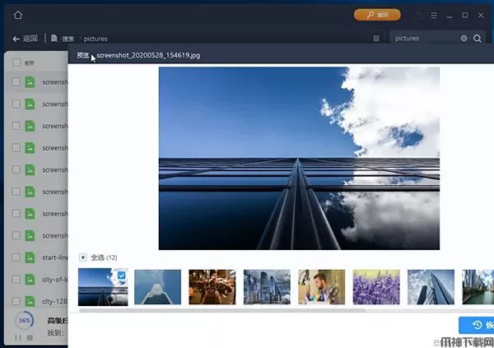Select the city-128 file name
The width and height of the screenshot is (494, 348).
coord(55,301)
